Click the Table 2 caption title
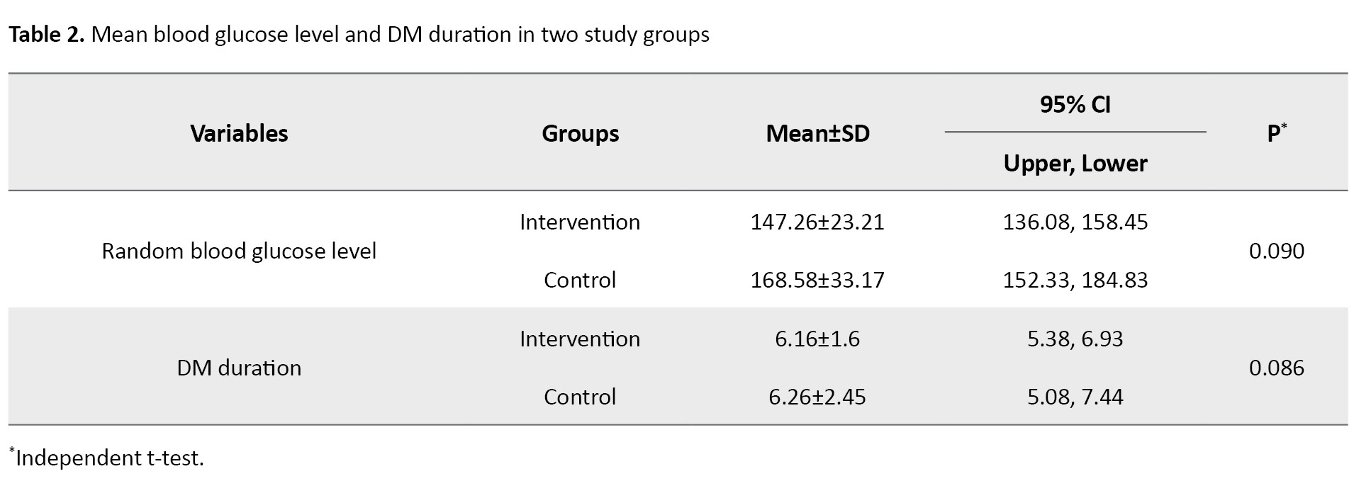Screen dimensions: 1371x481 [358, 35]
